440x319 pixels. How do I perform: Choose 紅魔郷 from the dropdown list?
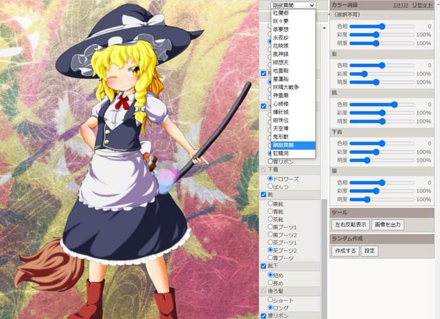click(x=293, y=13)
